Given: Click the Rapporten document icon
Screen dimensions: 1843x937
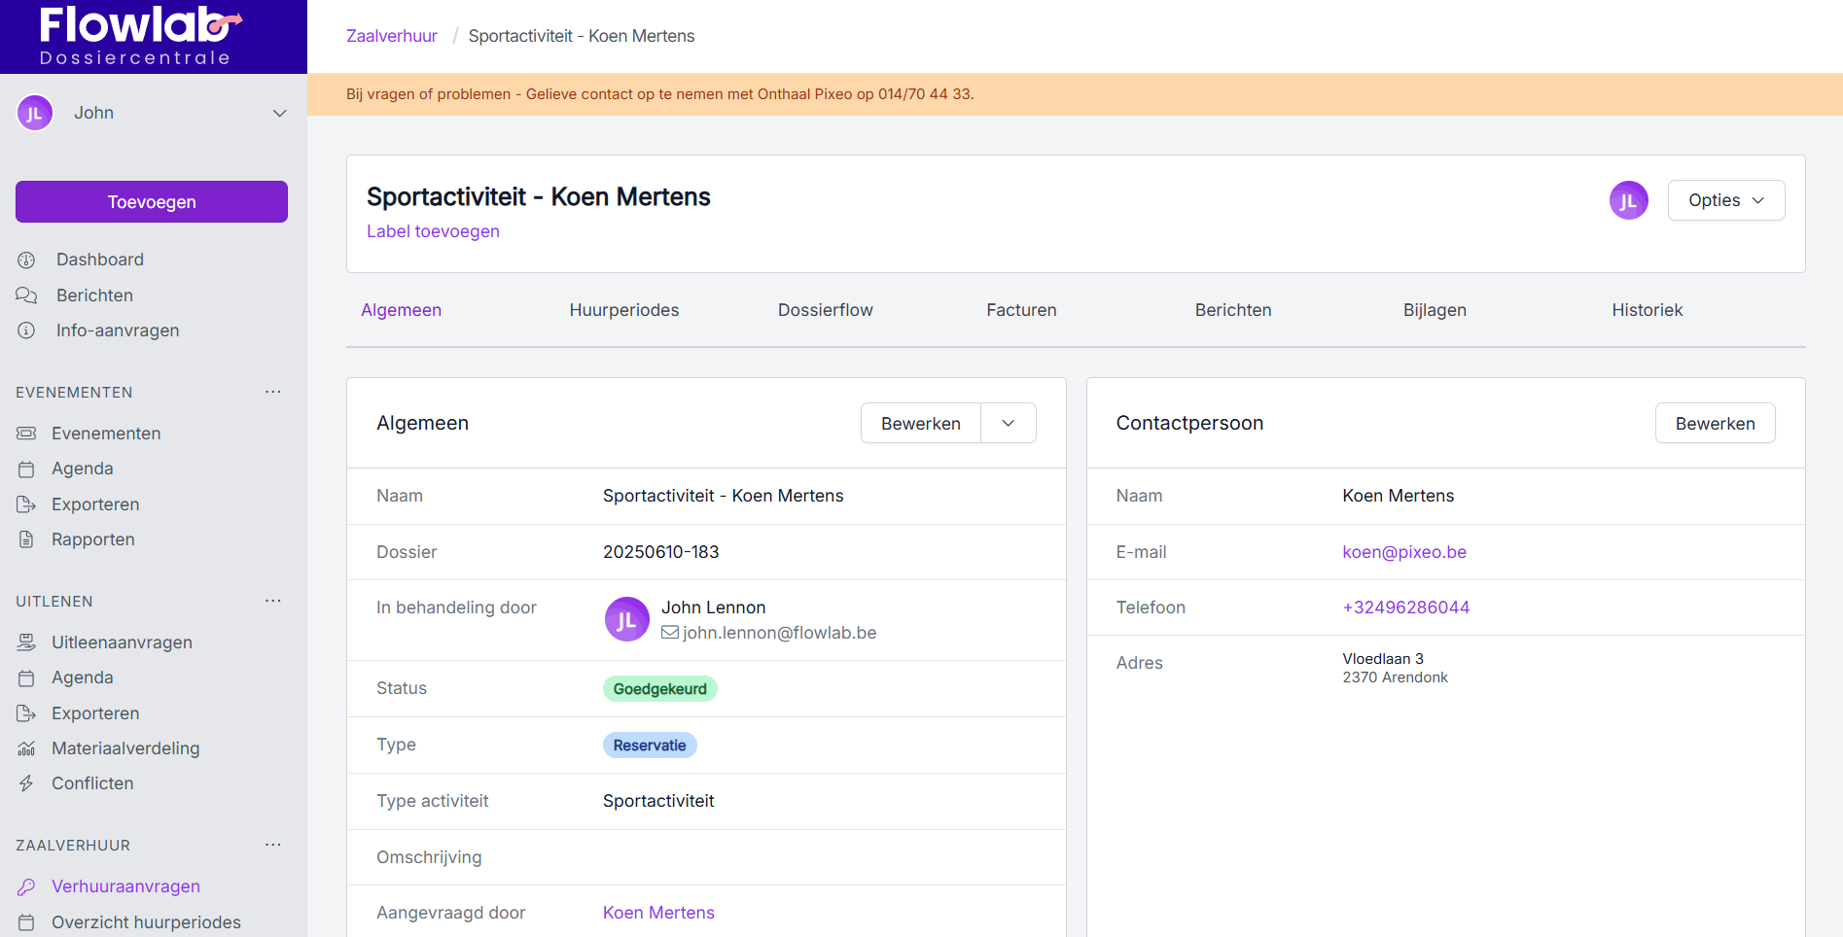Looking at the screenshot, I should click(x=26, y=539).
